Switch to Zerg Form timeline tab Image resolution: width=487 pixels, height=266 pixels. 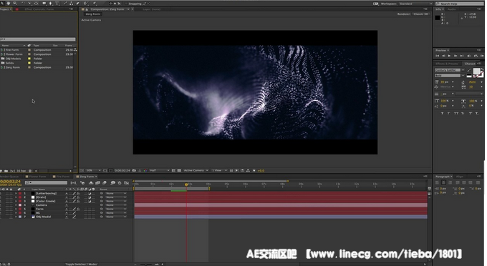click(x=87, y=177)
